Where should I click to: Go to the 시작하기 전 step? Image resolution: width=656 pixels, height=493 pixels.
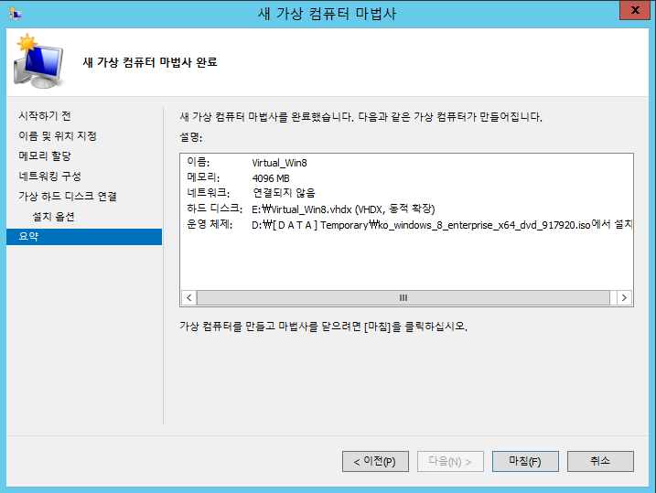pyautogui.click(x=44, y=116)
